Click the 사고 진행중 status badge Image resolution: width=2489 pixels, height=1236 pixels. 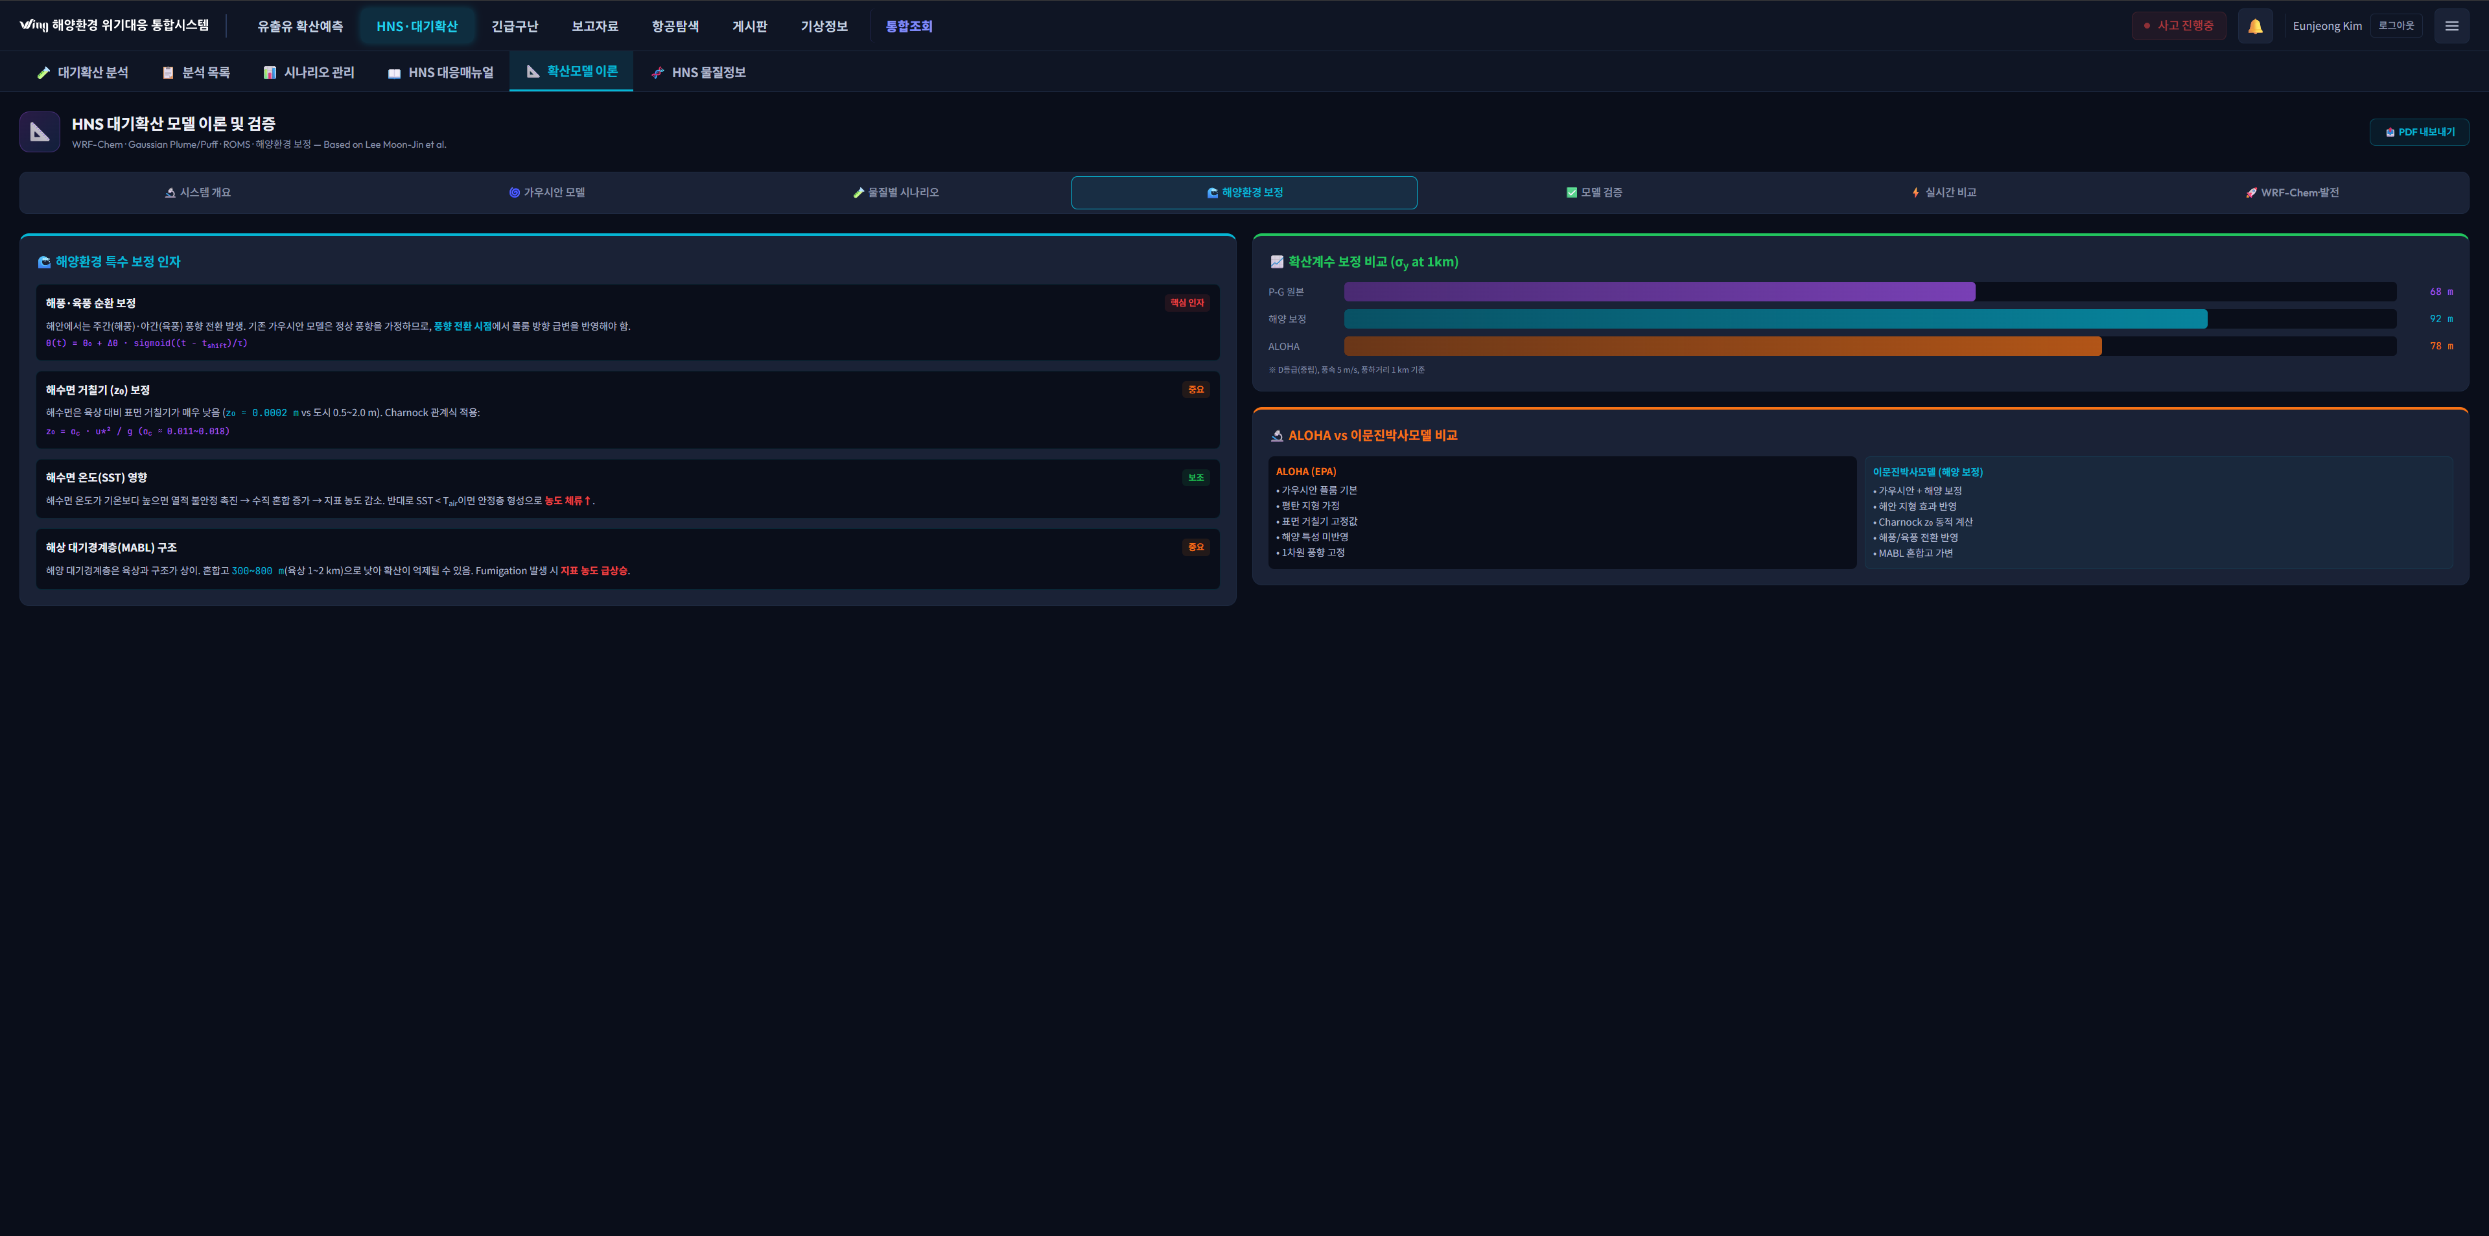point(2178,26)
